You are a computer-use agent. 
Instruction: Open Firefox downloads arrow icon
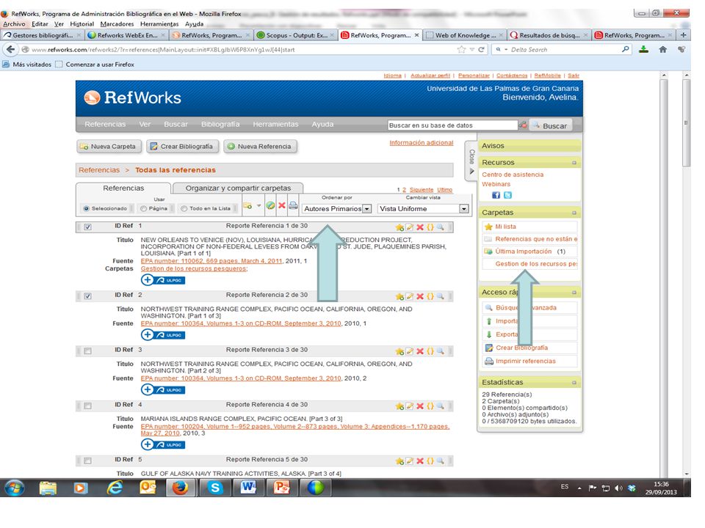click(644, 49)
